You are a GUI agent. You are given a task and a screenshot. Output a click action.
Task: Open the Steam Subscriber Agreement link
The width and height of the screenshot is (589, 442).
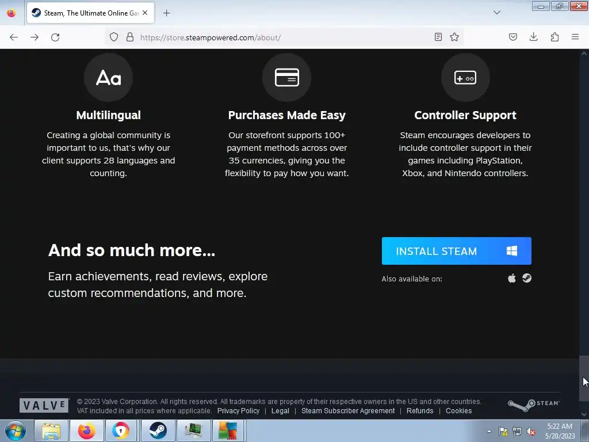(348, 411)
